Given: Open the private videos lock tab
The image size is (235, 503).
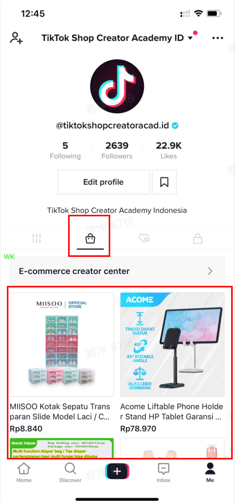Looking at the screenshot, I should tap(197, 239).
